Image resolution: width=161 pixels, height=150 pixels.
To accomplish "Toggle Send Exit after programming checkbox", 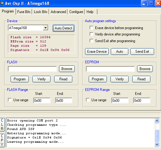I will pyautogui.click(x=91, y=41).
